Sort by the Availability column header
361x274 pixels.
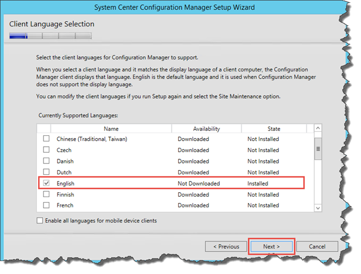[206, 129]
